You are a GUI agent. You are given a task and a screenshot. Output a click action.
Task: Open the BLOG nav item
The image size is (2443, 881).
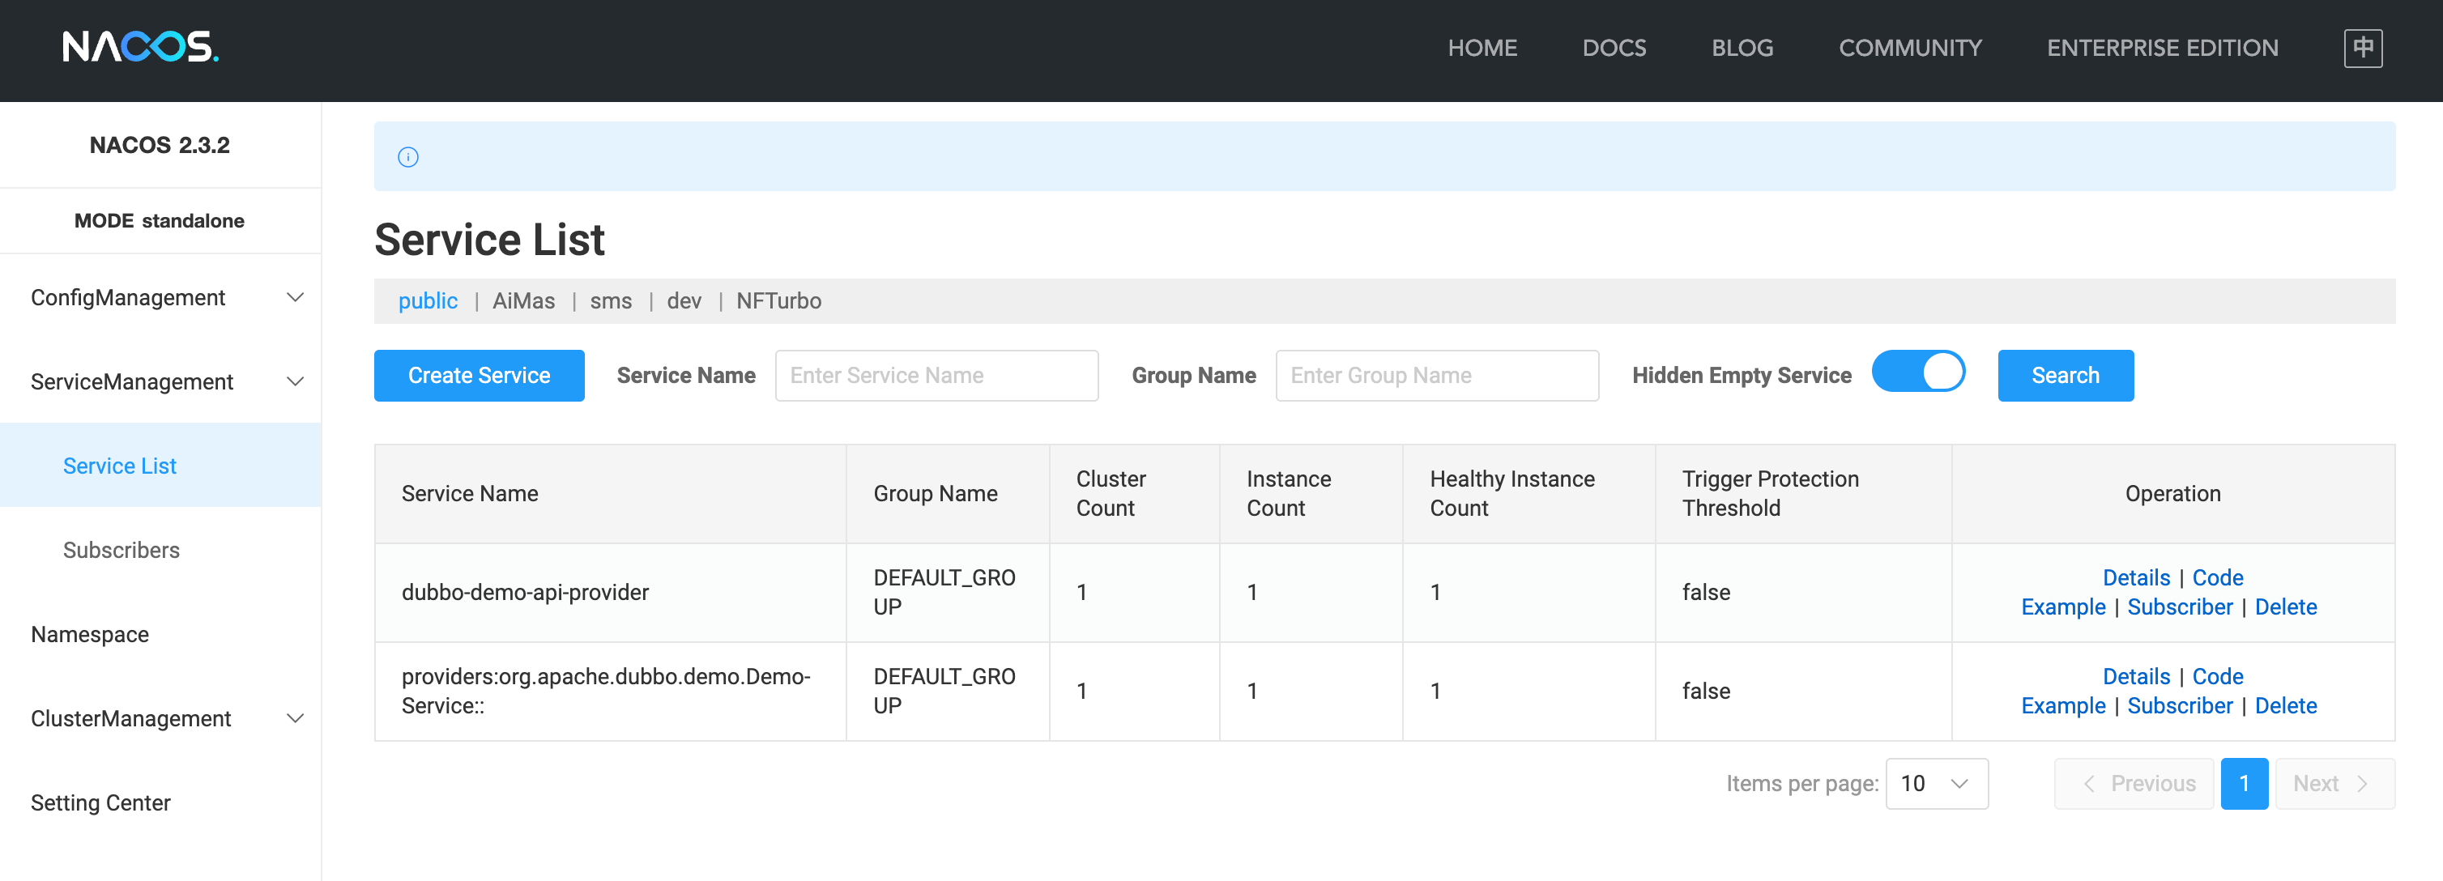(1742, 48)
